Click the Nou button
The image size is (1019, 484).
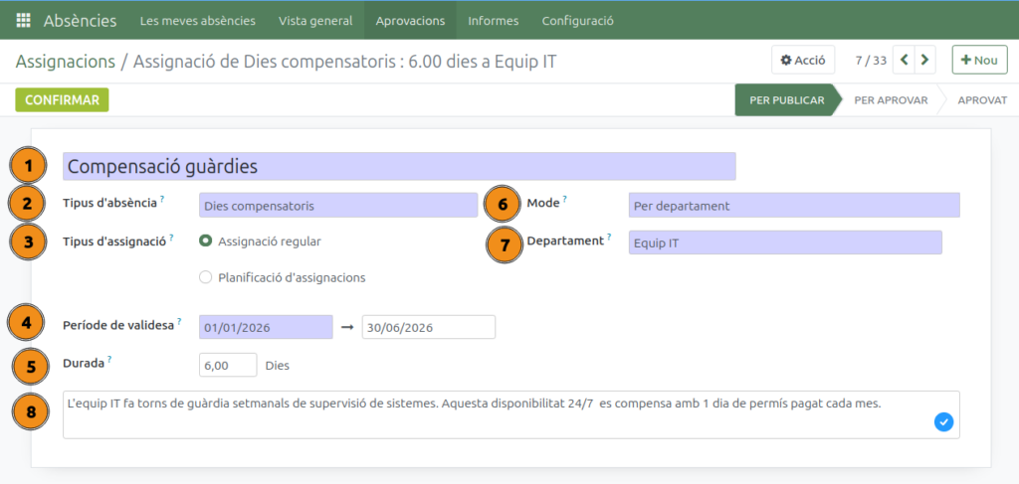click(978, 60)
